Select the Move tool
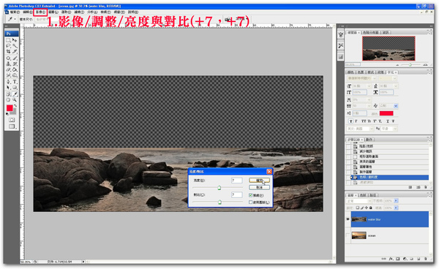This screenshot has width=439, height=269. [x=15, y=40]
